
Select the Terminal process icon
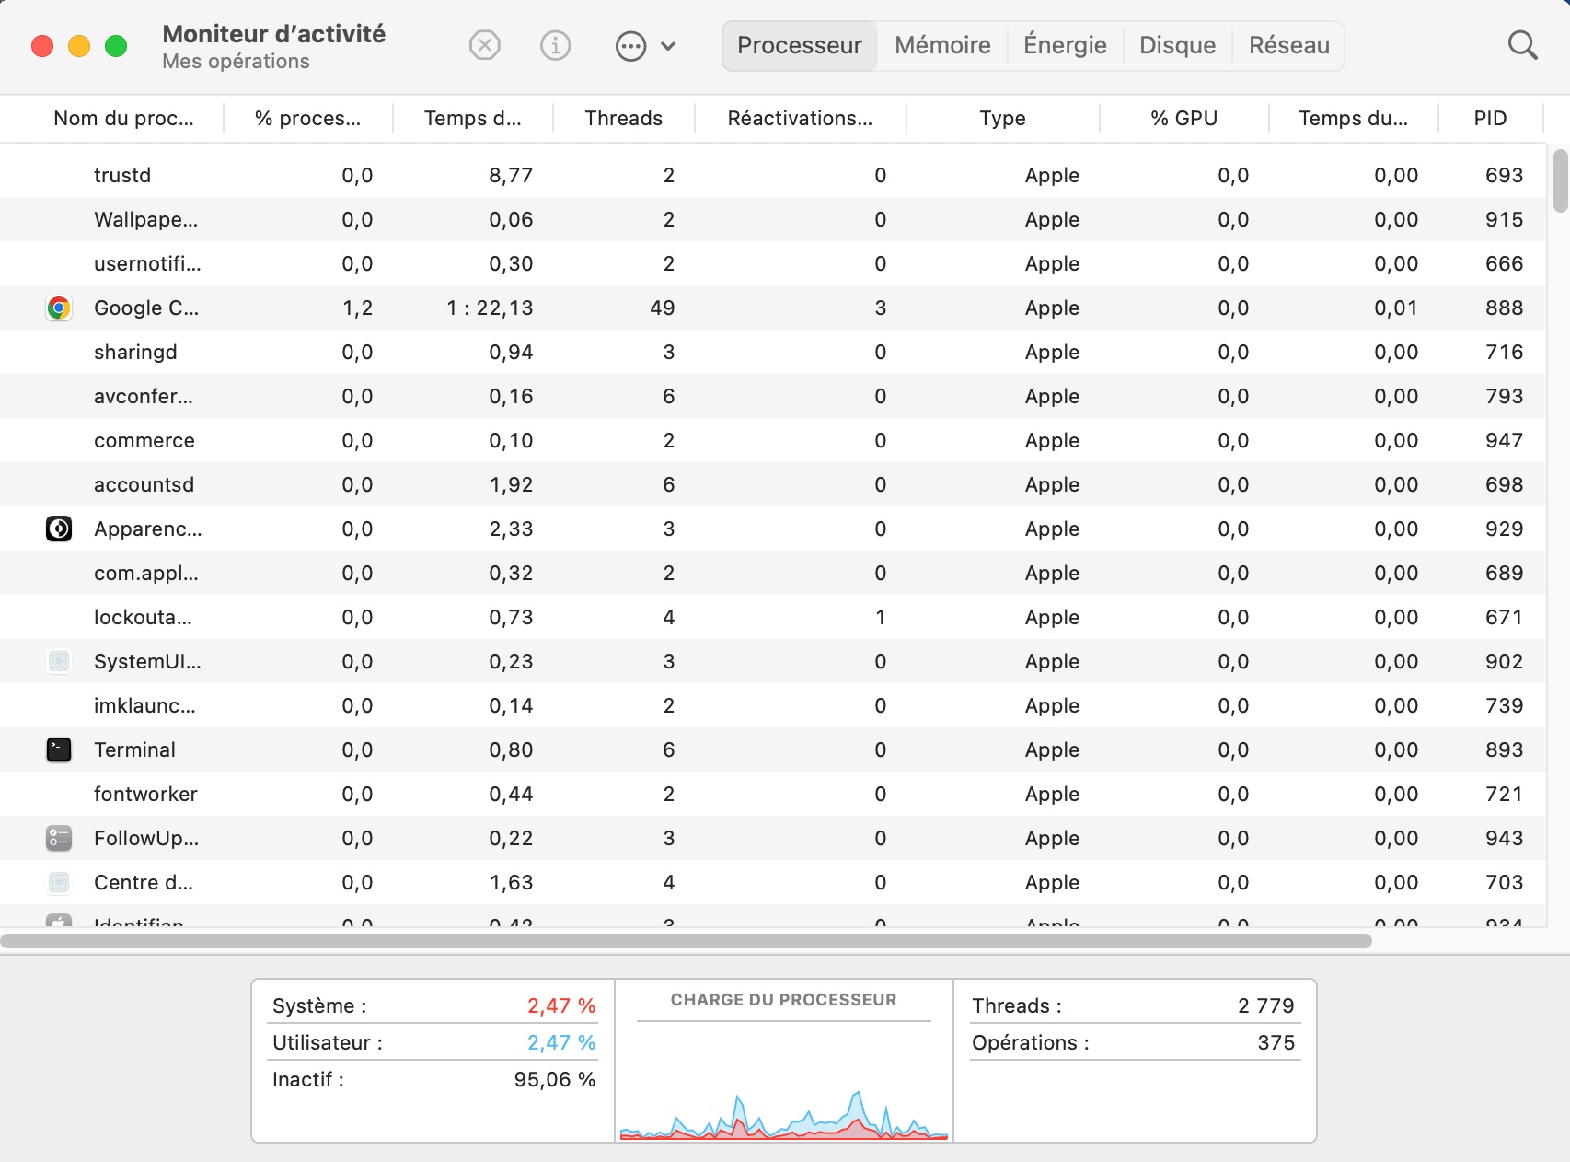59,750
